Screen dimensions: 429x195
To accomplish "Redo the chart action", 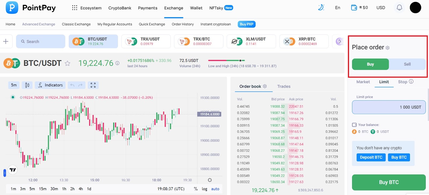I will tap(80, 85).
